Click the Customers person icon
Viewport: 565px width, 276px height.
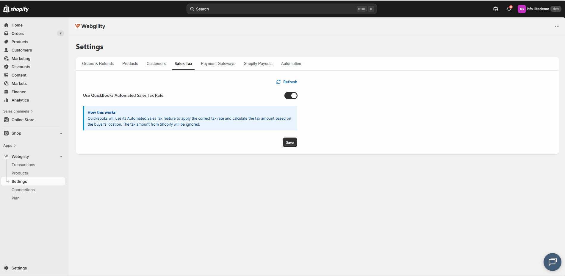click(x=6, y=50)
